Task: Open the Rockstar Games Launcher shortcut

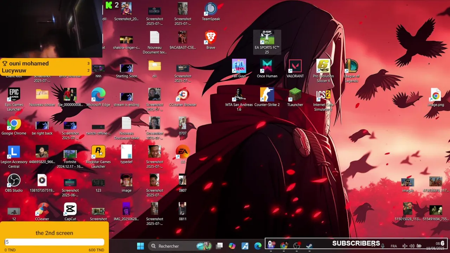Action: [98, 157]
